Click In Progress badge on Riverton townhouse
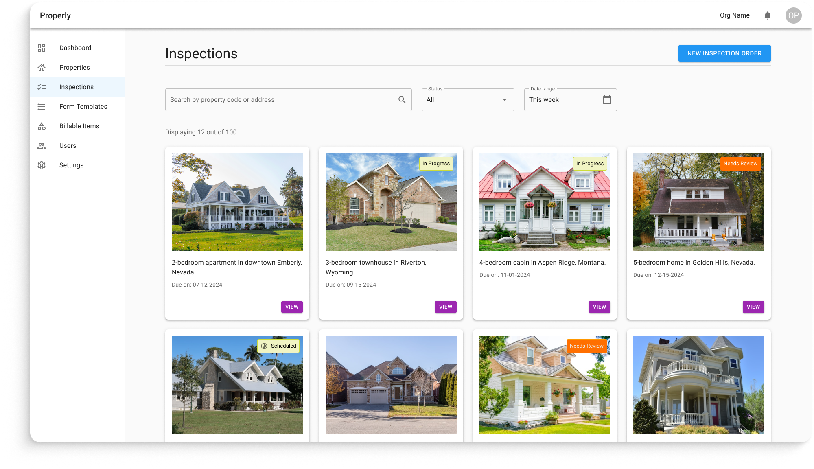Screen dimensions: 814x469 (x=436, y=164)
